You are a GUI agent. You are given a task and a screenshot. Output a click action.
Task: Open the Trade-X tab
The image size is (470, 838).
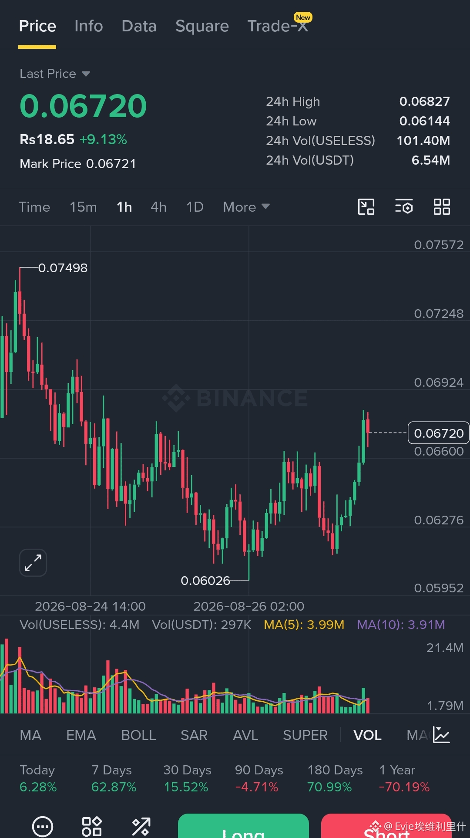279,25
